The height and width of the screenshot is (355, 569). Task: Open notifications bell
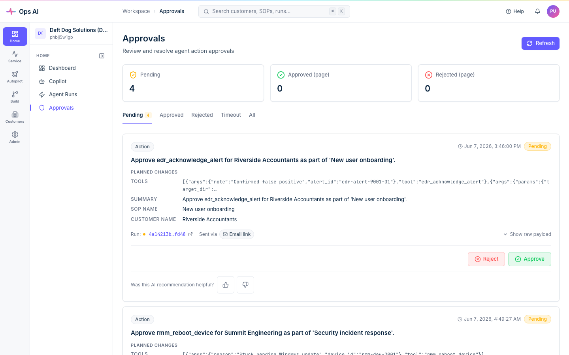[537, 11]
